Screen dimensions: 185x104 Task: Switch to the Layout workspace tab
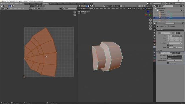tap(27, 4)
